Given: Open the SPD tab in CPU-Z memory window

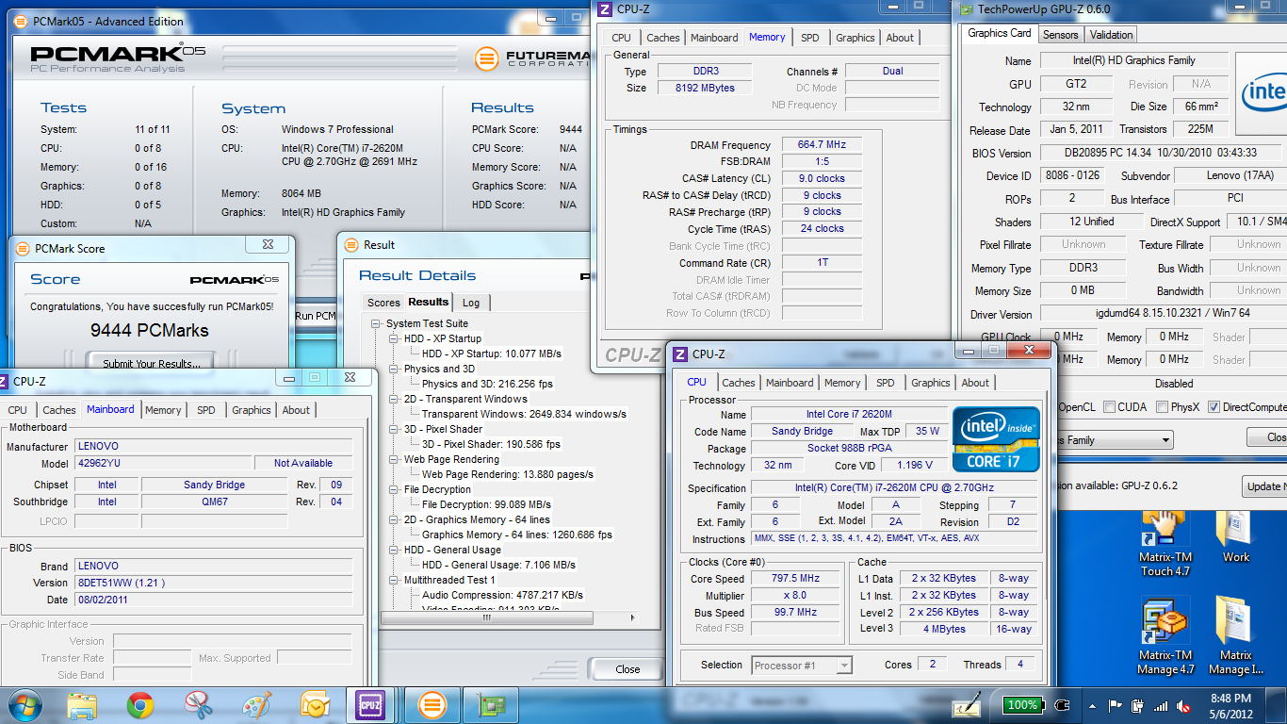Looking at the screenshot, I should (x=810, y=38).
